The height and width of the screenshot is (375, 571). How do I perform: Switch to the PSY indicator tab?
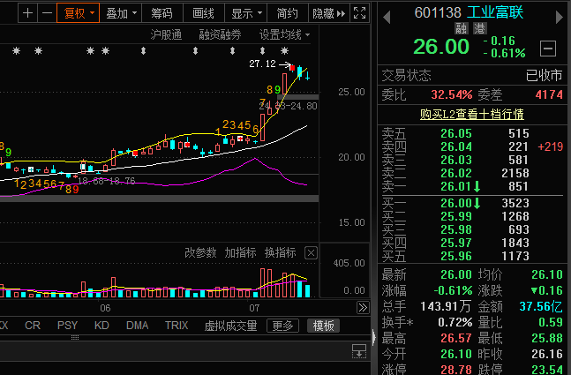67,326
